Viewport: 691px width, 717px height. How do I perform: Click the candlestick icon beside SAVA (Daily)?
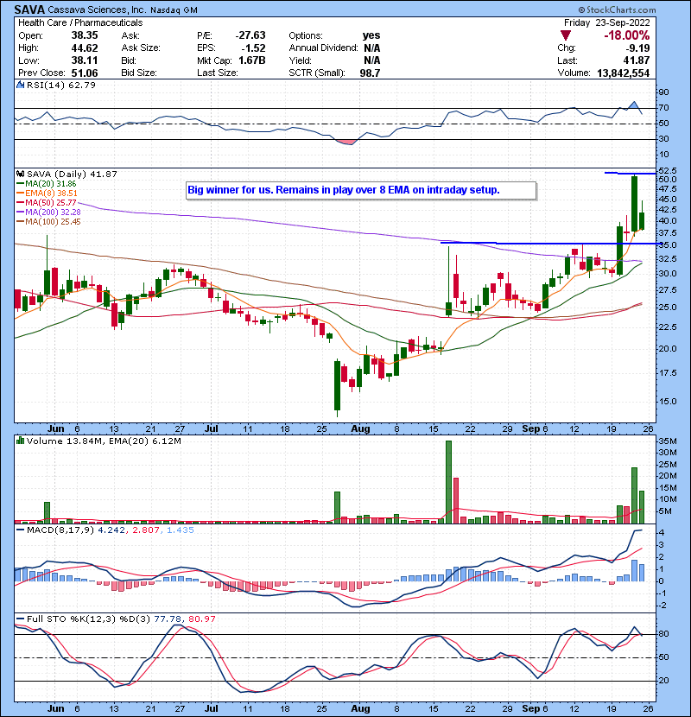pyautogui.click(x=20, y=174)
